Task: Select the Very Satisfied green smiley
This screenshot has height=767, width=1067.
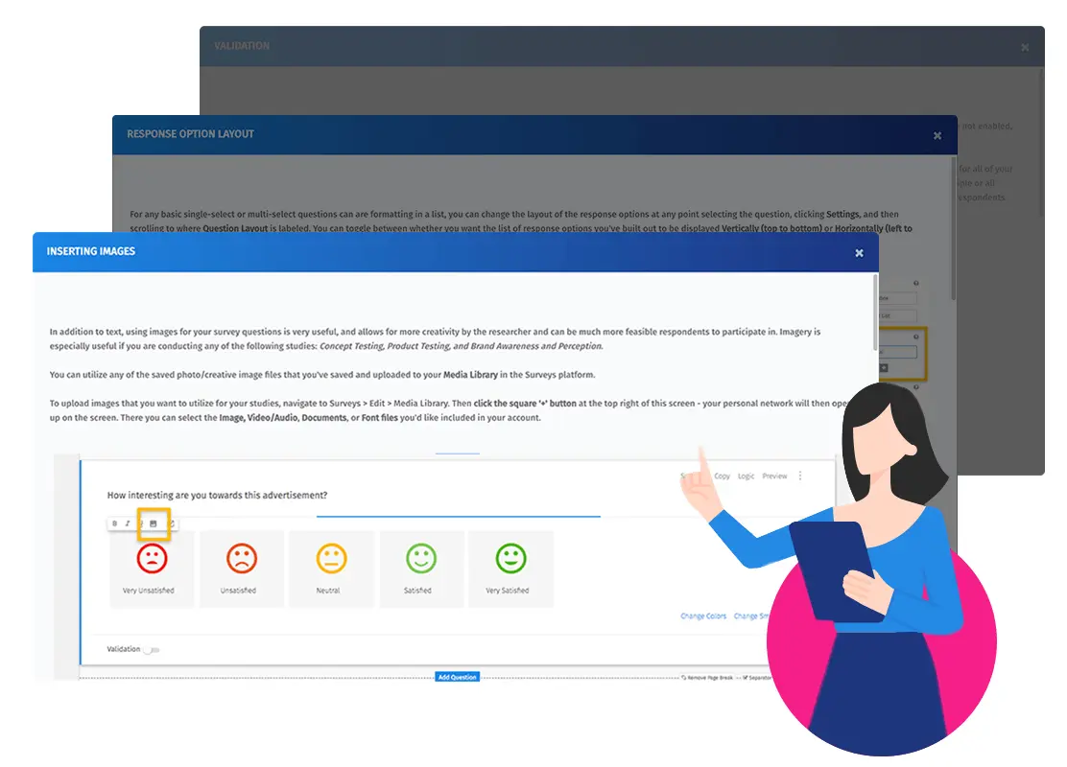Action: coord(511,559)
